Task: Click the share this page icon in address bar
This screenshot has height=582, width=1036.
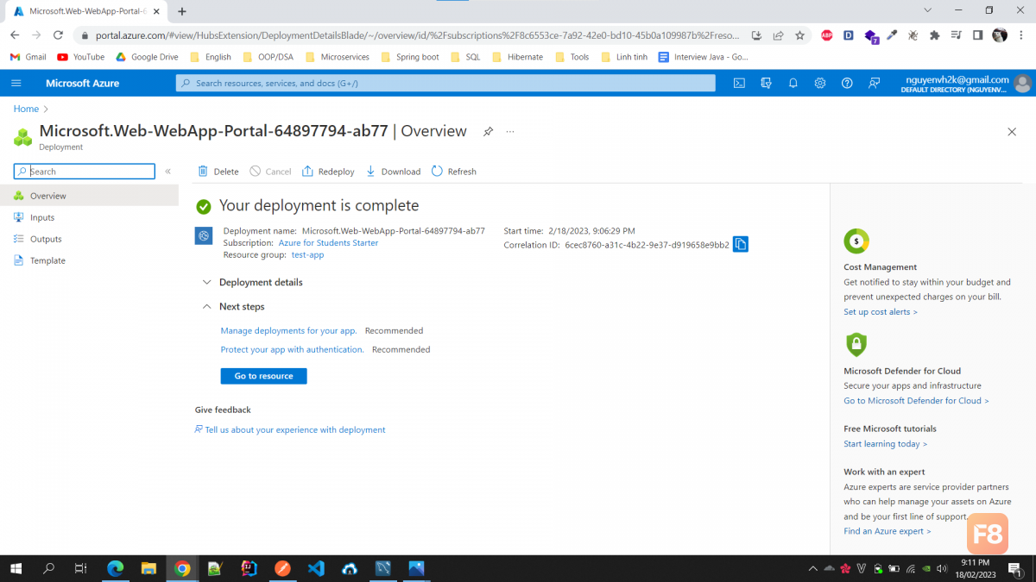Action: tap(778, 35)
